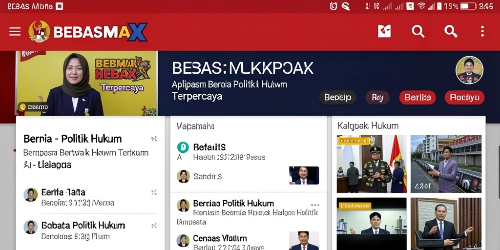The height and width of the screenshot is (250, 500).
Task: Open photo of gesturing man in suit
Action: coord(446,224)
